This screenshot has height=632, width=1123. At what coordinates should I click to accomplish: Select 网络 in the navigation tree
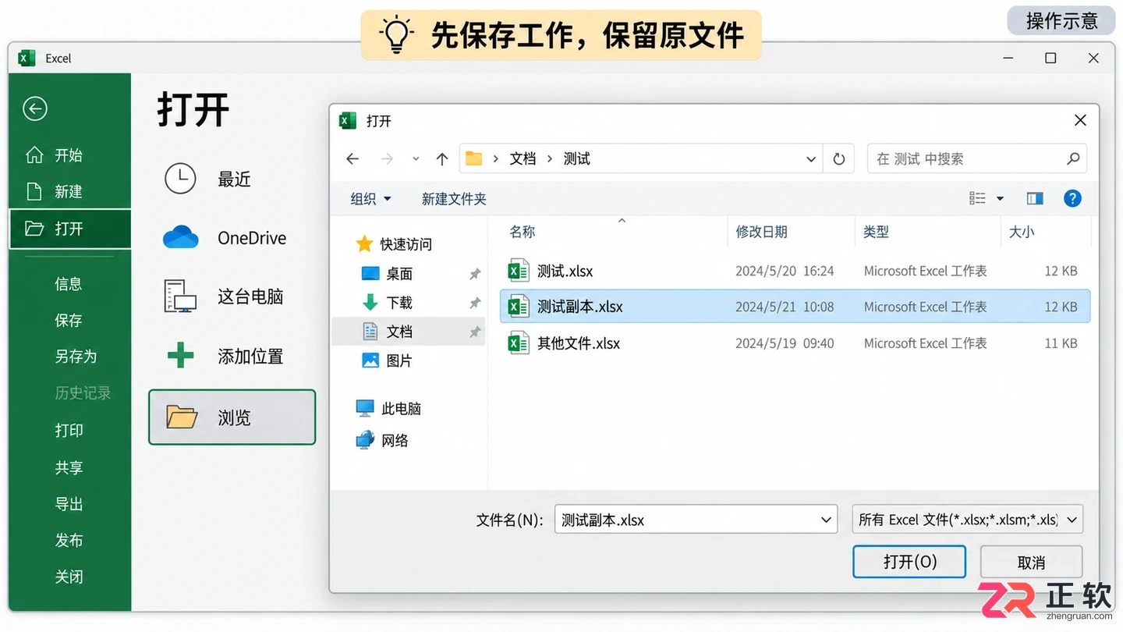pyautogui.click(x=382, y=440)
